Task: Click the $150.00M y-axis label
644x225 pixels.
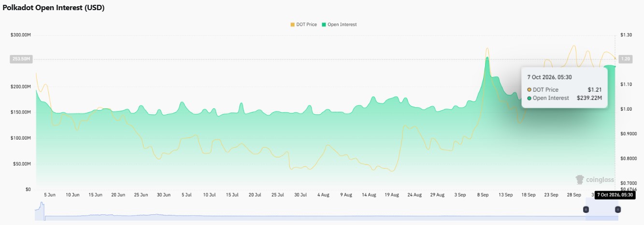Action: (21, 112)
